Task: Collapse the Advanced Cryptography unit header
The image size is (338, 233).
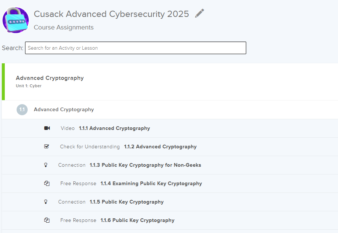Action: 50,78
